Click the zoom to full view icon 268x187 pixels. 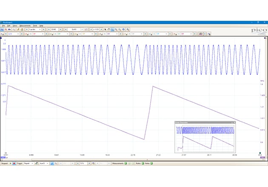point(128,30)
